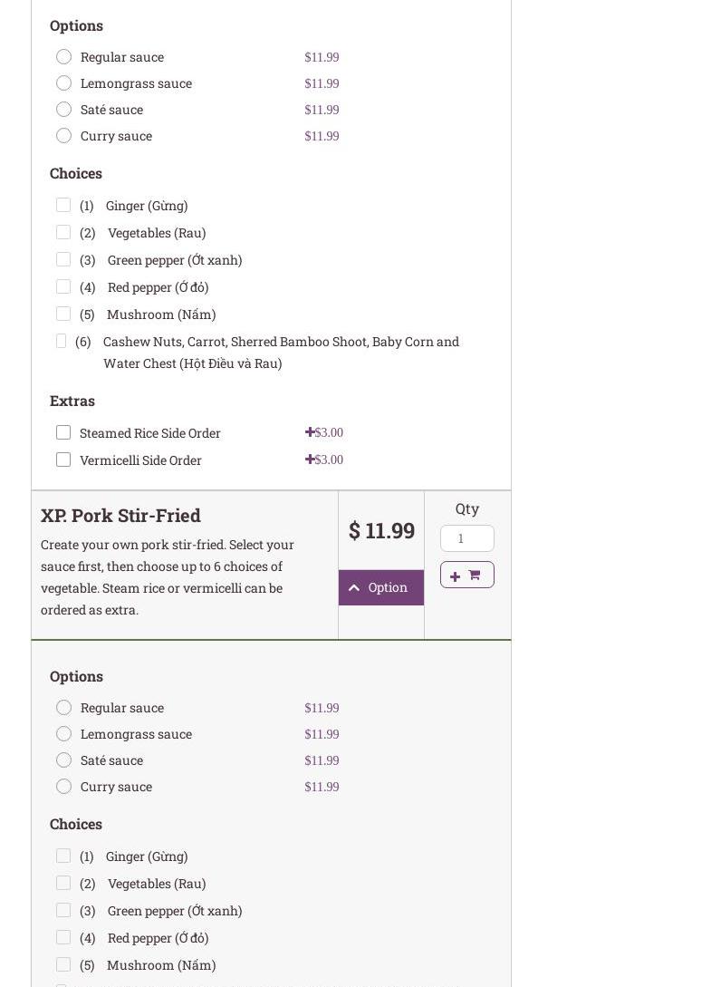This screenshot has height=987, width=711.
Task: Select Curry sauce under XP. Pork Stir-Fried
Action: pos(63,787)
